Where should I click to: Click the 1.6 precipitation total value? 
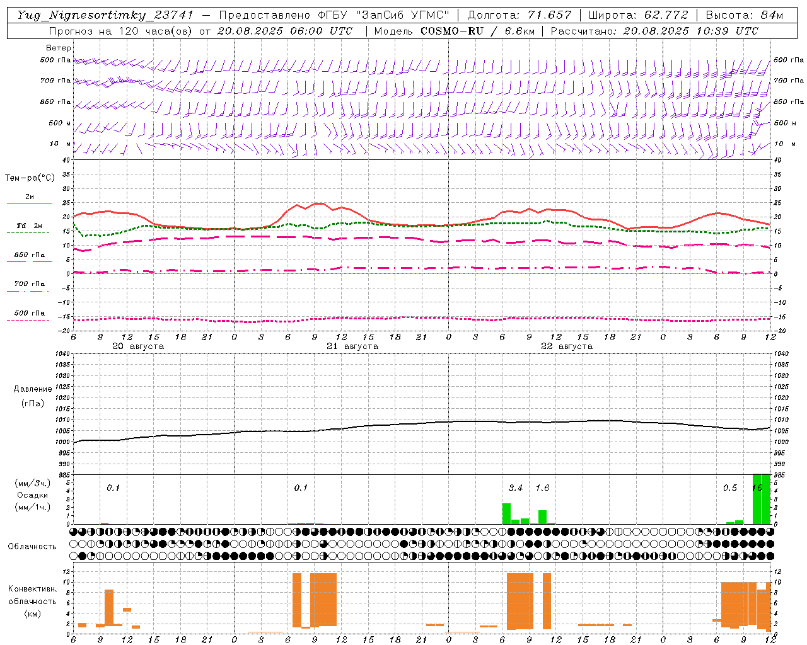pyautogui.click(x=543, y=488)
